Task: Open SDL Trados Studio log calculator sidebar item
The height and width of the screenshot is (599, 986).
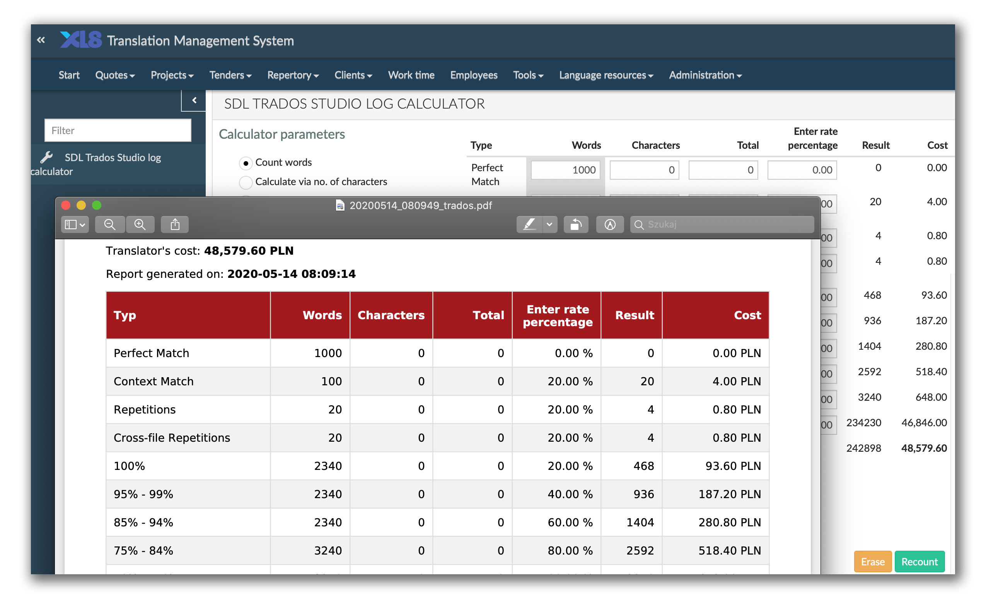Action: (118, 164)
